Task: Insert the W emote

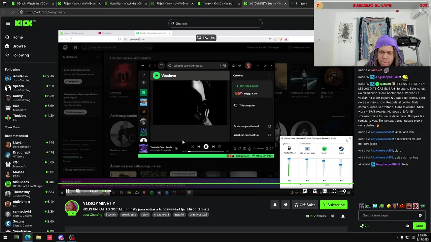Action: coord(375,206)
